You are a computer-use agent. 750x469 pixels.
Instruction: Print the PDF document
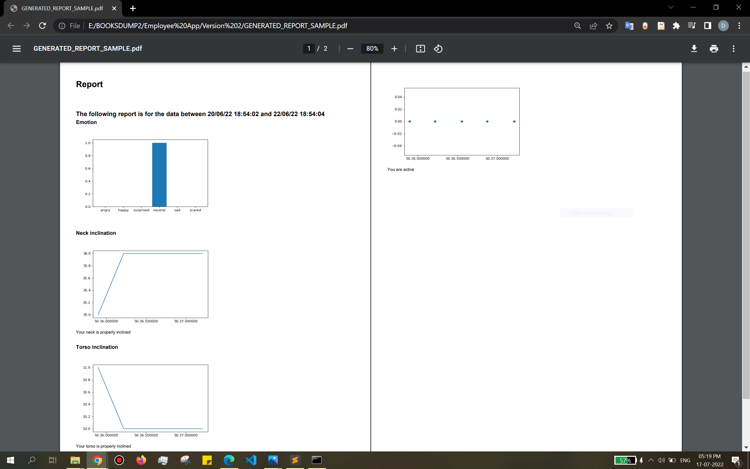[x=714, y=49]
